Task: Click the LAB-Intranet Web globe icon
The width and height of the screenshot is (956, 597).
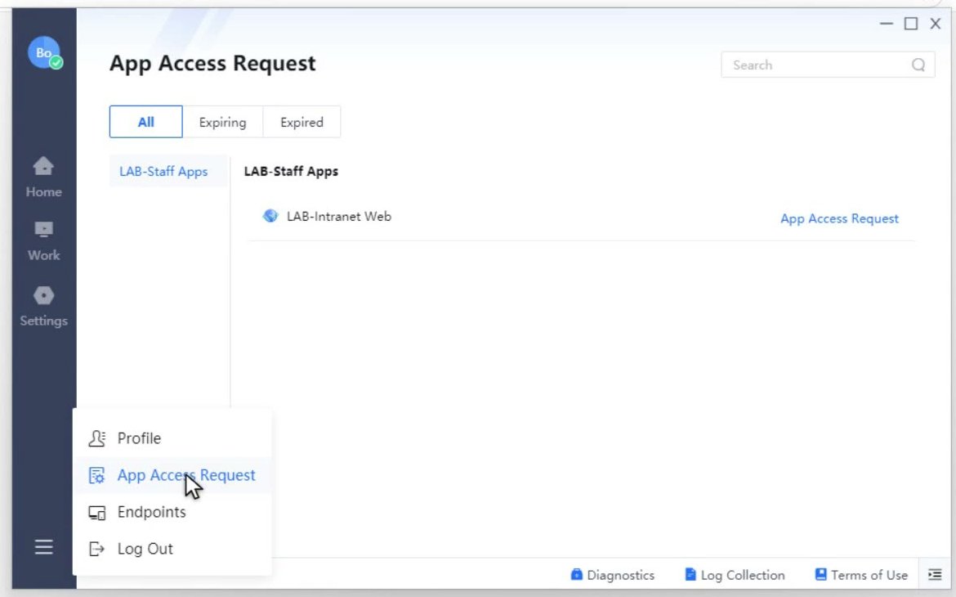Action: point(270,216)
